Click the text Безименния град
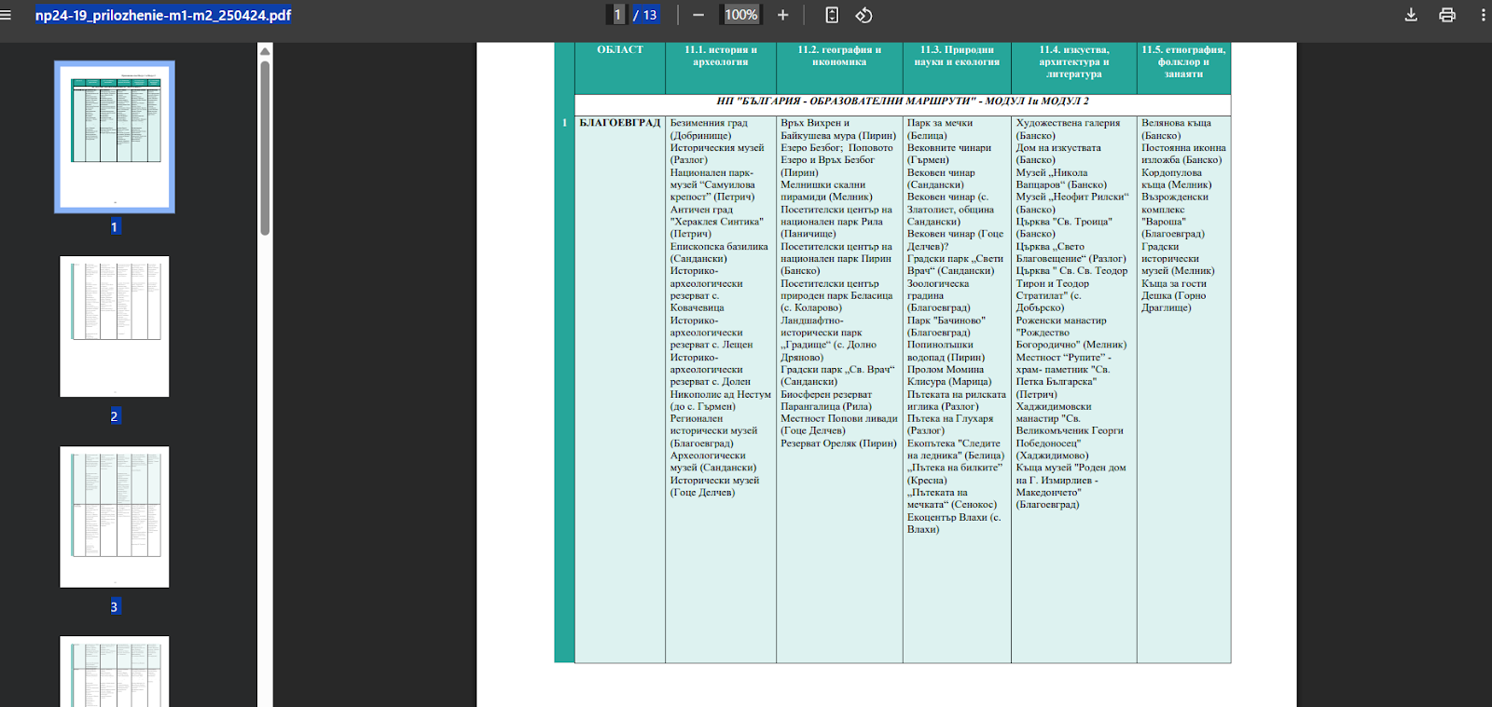This screenshot has height=707, width=1492. tap(709, 123)
